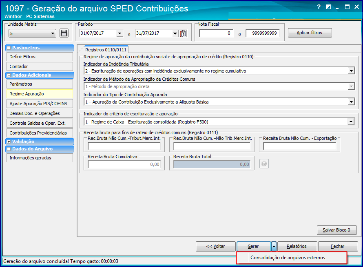Viewport: 363px width, 267px height.
Task: Open the Unidade Matriz dropdown
Action: point(53,33)
